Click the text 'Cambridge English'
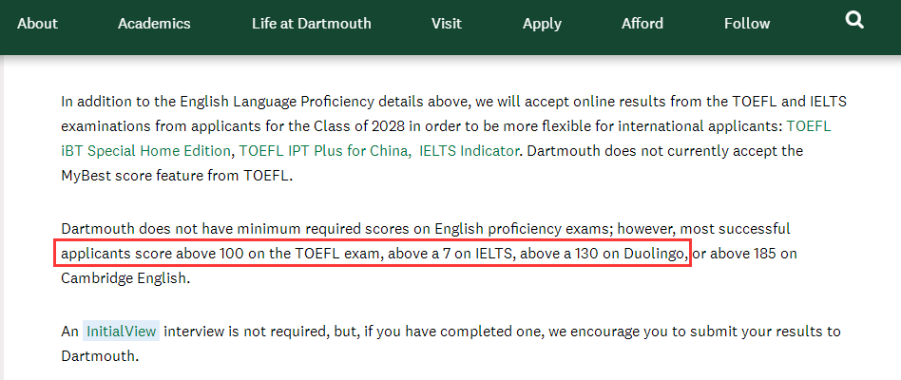 point(125,279)
